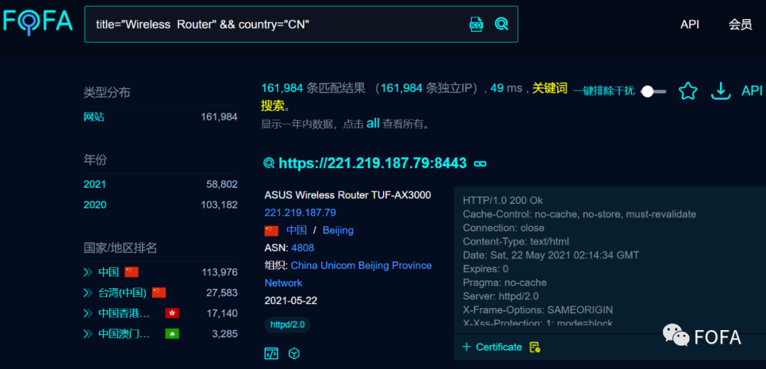Select 台湾(中国) in country ranking
Image resolution: width=766 pixels, height=369 pixels.
[122, 293]
